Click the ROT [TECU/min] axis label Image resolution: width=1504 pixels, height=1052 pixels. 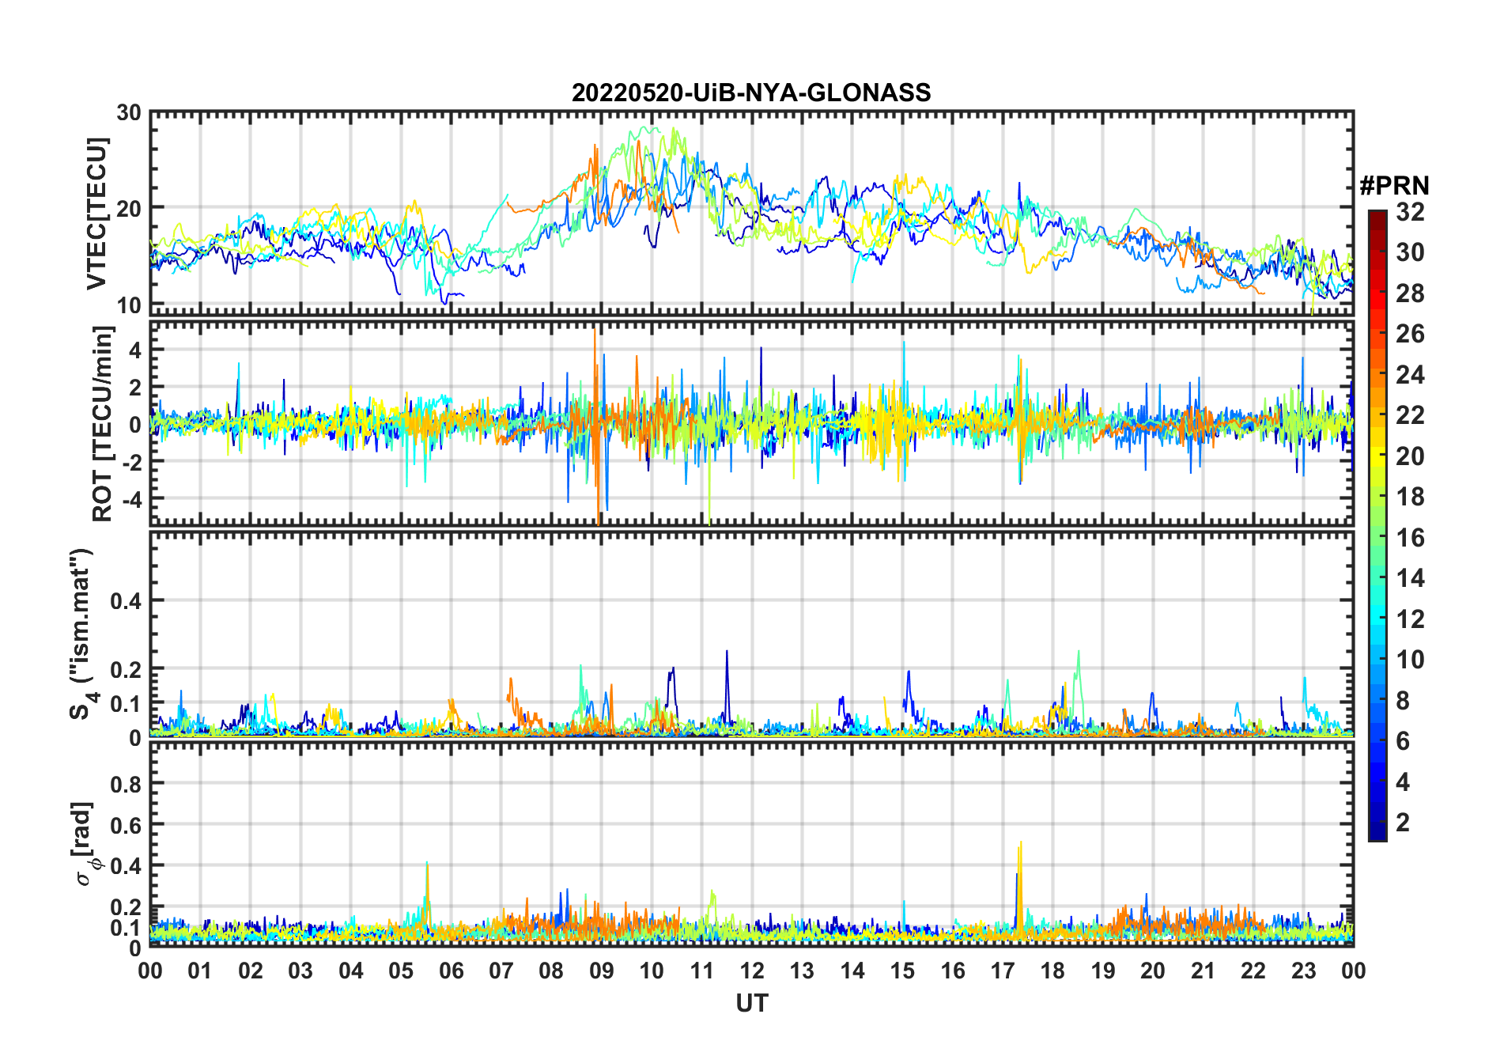pos(103,424)
